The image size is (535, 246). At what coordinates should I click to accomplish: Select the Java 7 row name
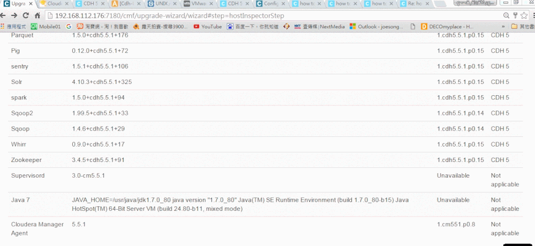pos(20,200)
